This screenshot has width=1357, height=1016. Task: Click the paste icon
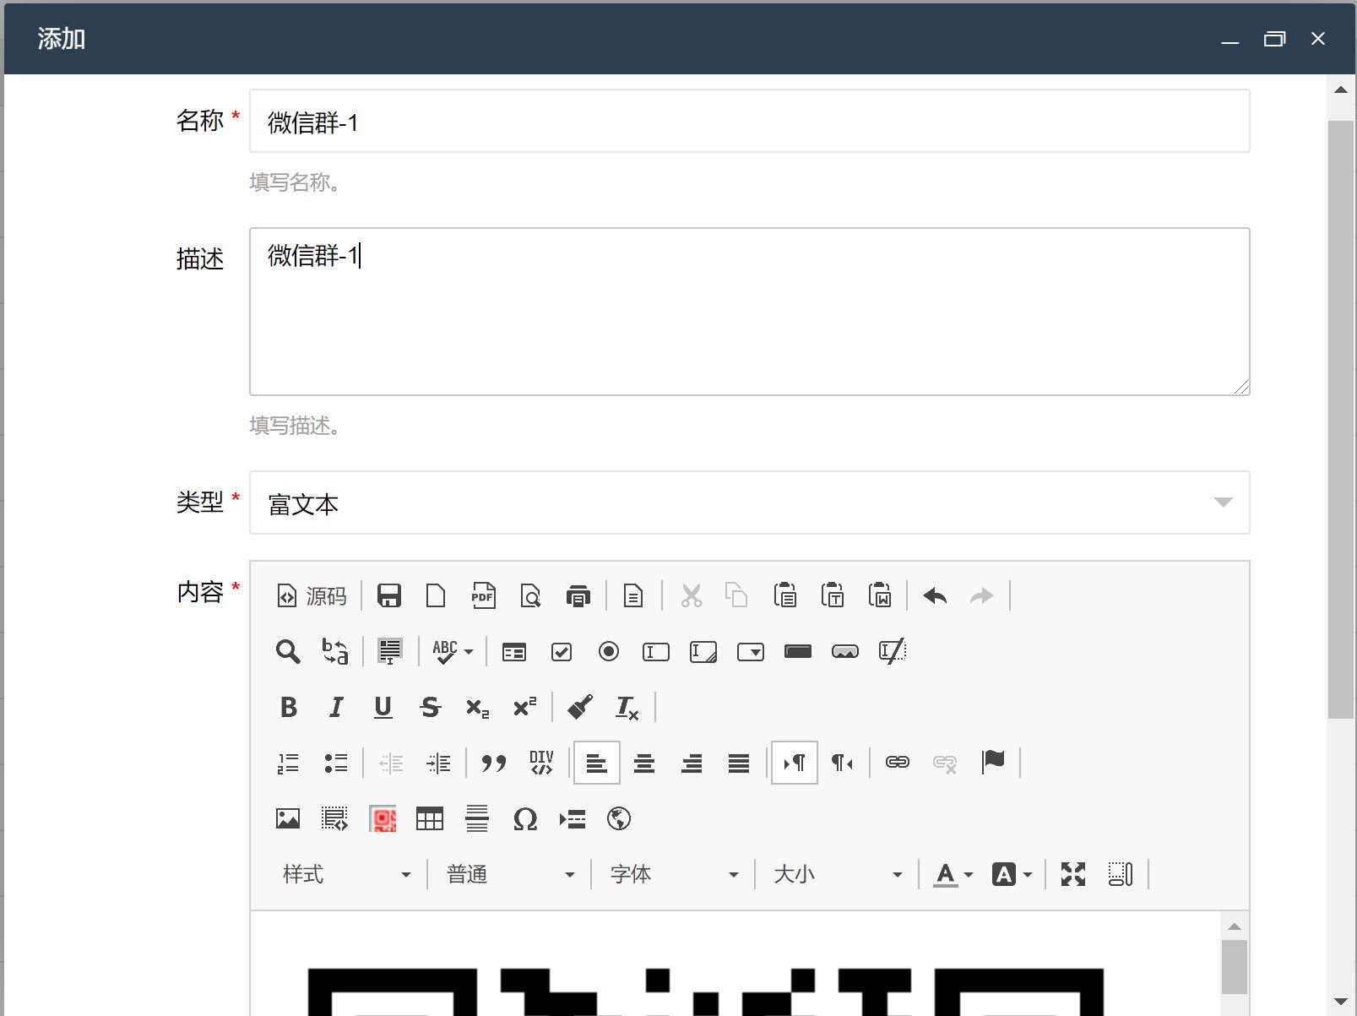785,596
